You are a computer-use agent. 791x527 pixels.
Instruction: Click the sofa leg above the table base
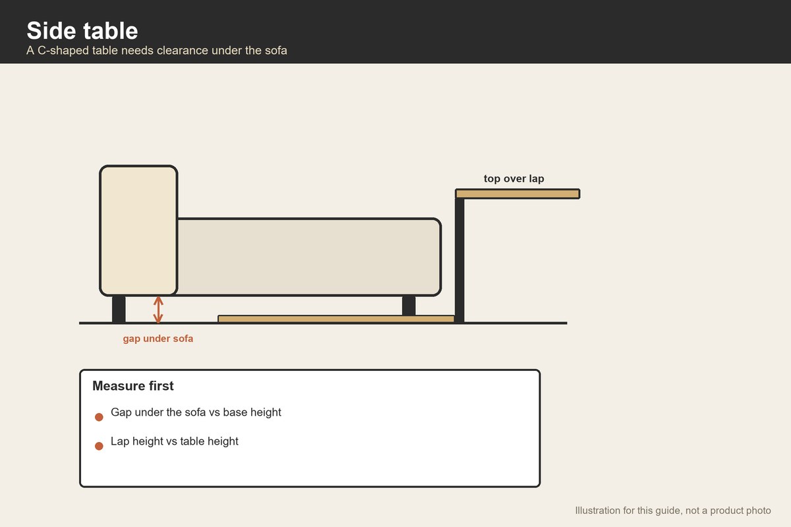[x=409, y=306]
